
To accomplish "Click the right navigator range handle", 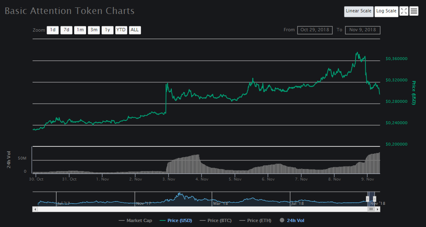I will (x=375, y=199).
